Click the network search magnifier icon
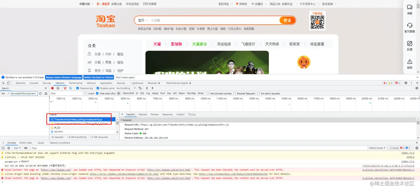 click(x=70, y=88)
